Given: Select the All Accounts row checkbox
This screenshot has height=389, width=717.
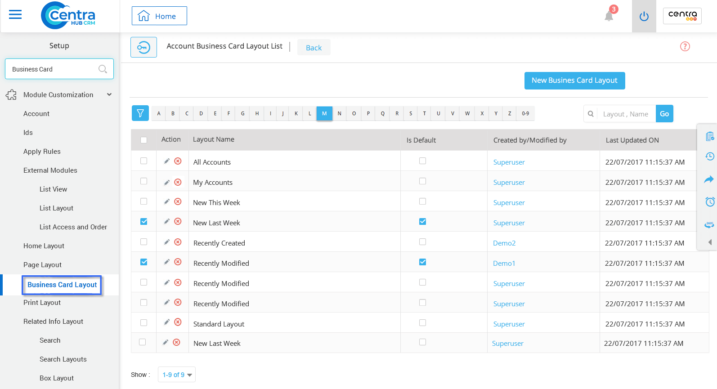Looking at the screenshot, I should pyautogui.click(x=144, y=161).
